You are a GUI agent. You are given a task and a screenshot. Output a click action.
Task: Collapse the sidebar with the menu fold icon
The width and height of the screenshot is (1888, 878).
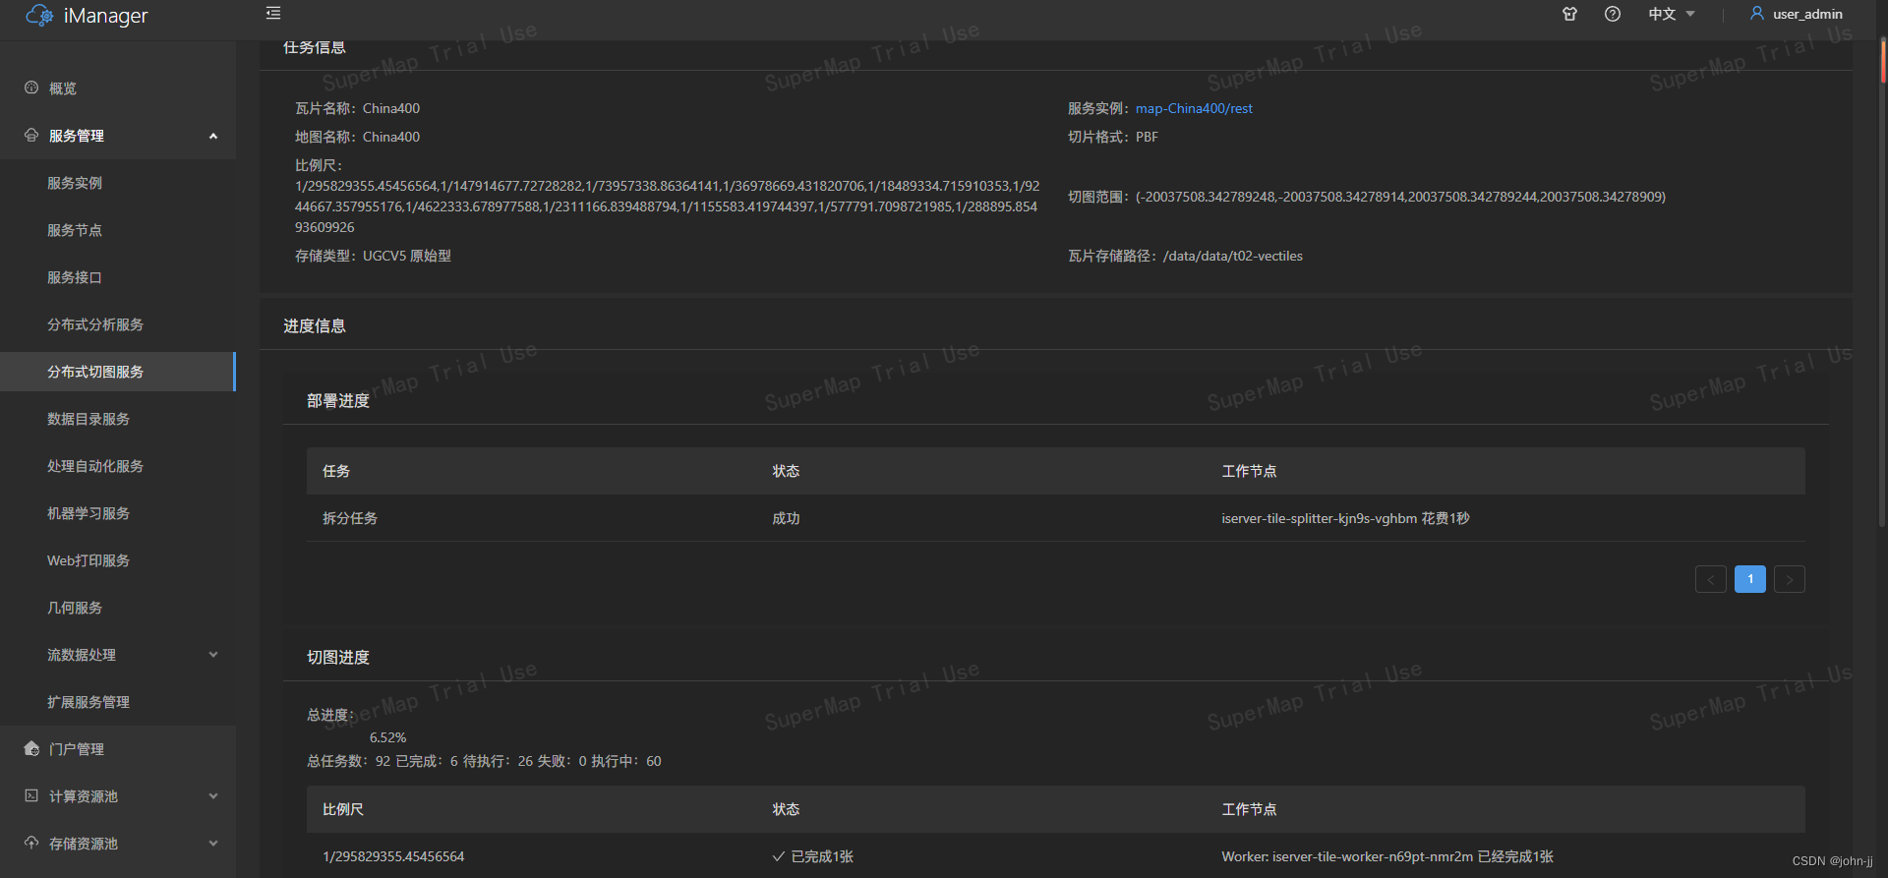[x=273, y=13]
